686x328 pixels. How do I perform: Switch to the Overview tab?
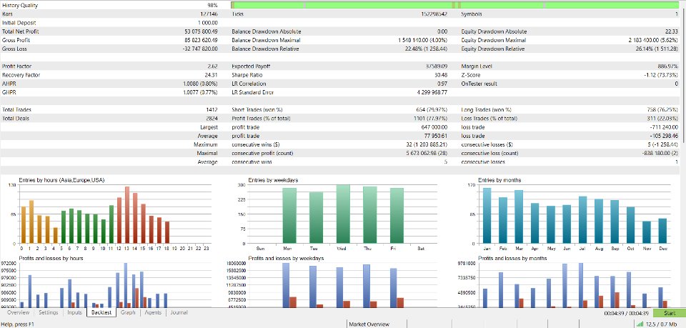pos(18,313)
